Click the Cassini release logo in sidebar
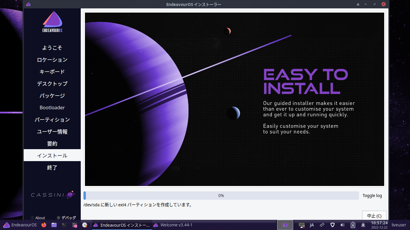Image resolution: width=410 pixels, height=230 pixels. [53, 195]
